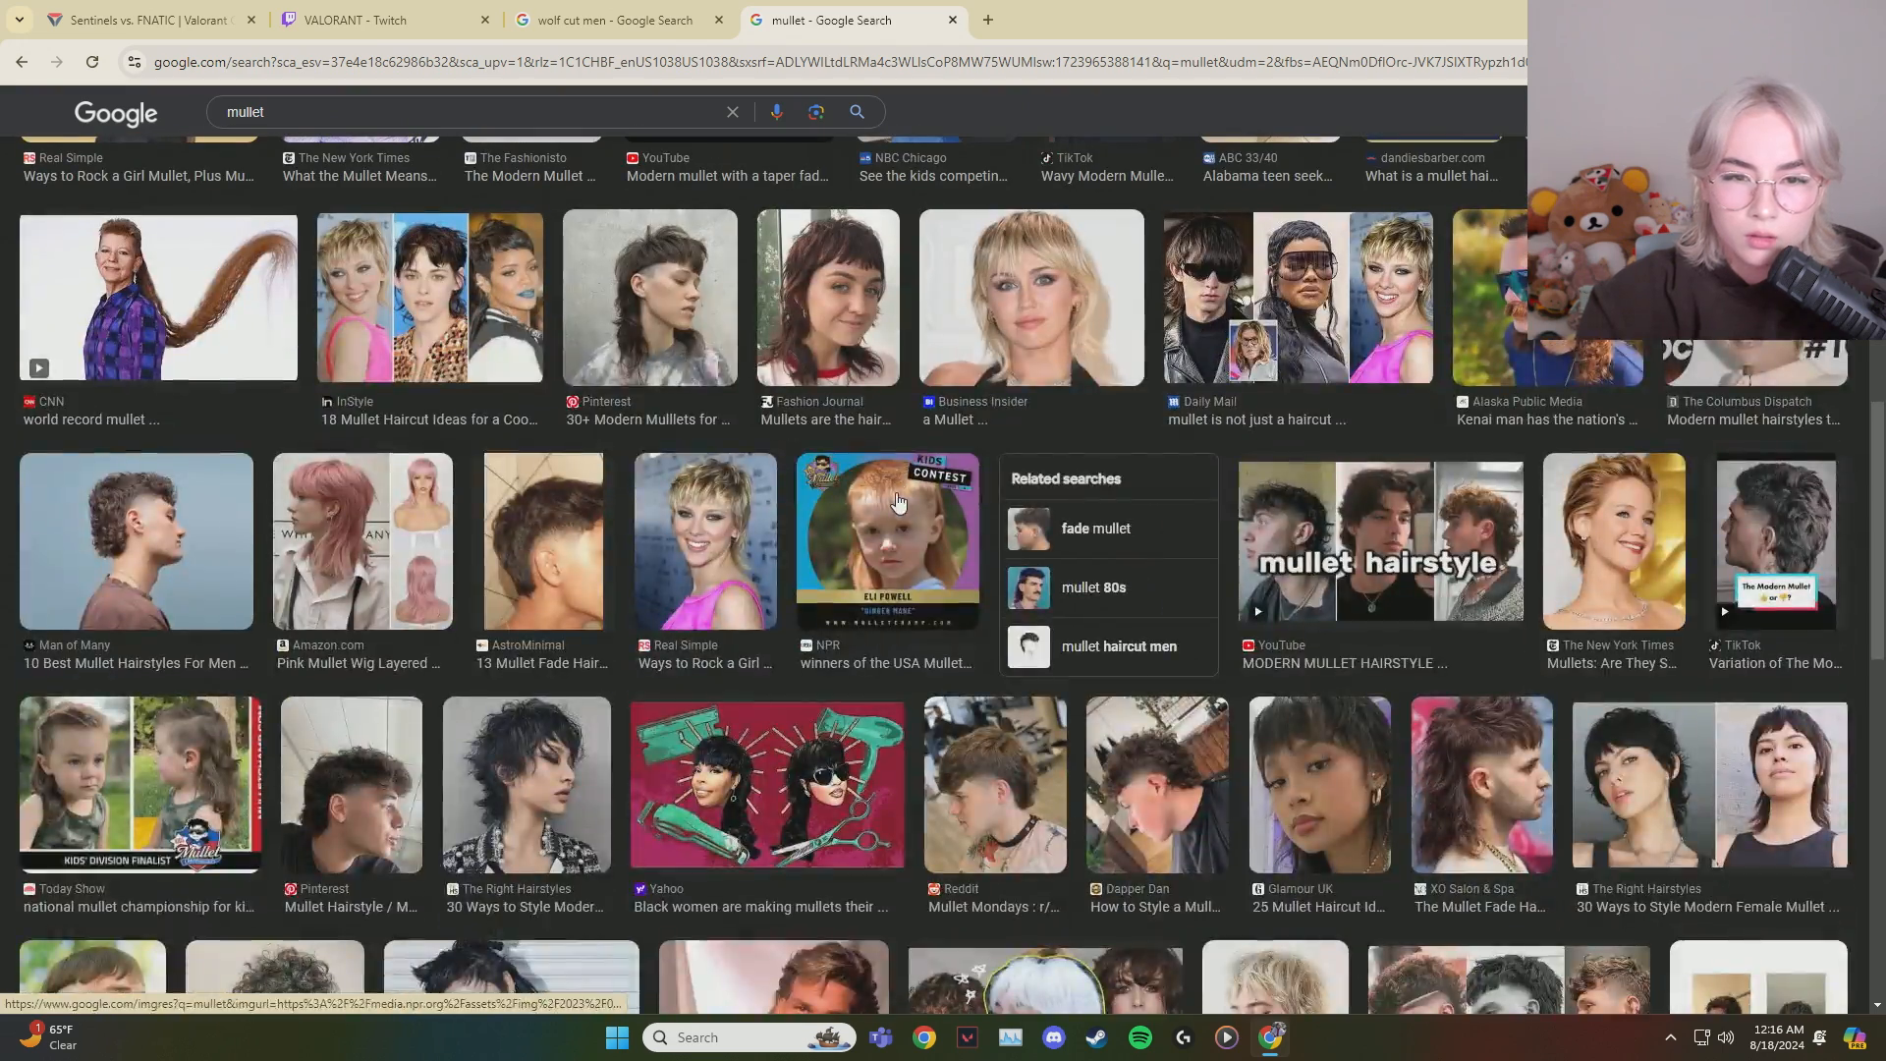
Task: Open CNN world record mullet thumbnail
Action: [x=158, y=298]
